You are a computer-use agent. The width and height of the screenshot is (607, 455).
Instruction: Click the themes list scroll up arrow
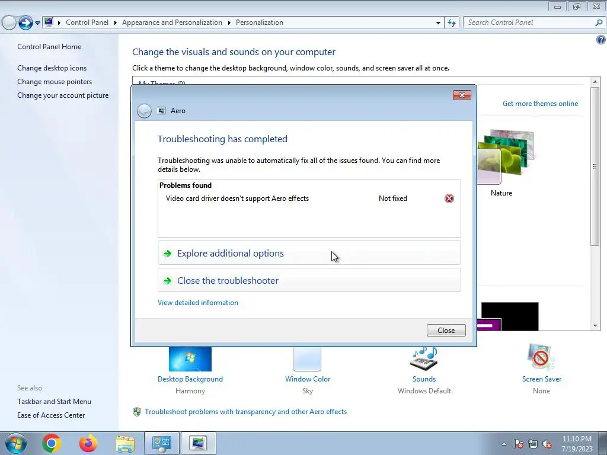pyautogui.click(x=595, y=82)
